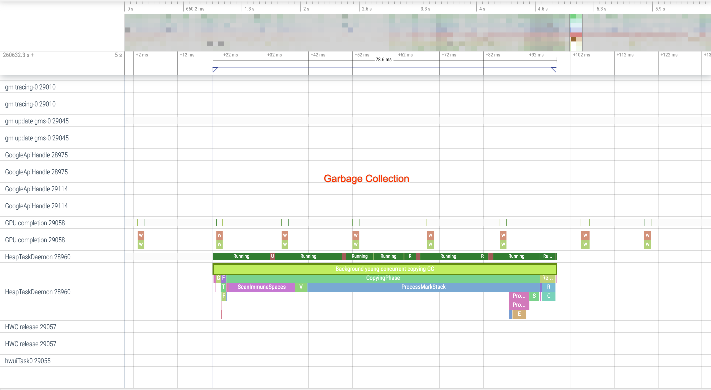Image resolution: width=711 pixels, height=390 pixels.
Task: Click the CopyingPhase slice
Action: (x=382, y=278)
